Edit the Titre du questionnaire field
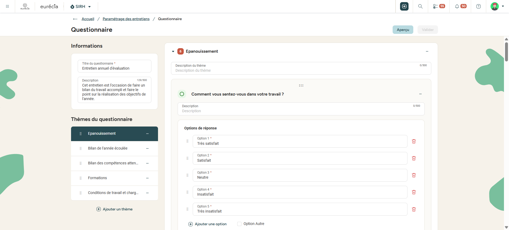This screenshot has width=509, height=230. (115, 66)
